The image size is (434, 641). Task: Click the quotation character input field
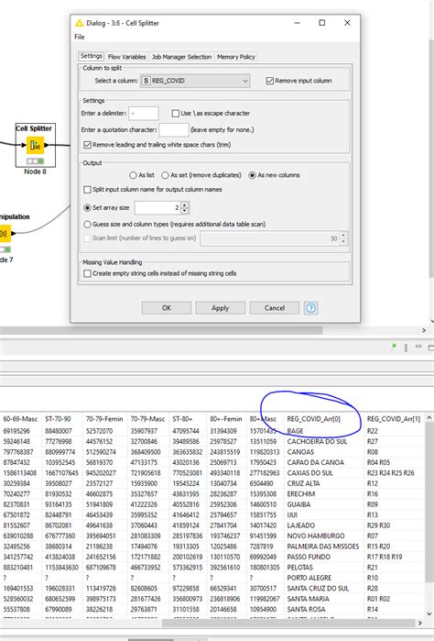174,129
